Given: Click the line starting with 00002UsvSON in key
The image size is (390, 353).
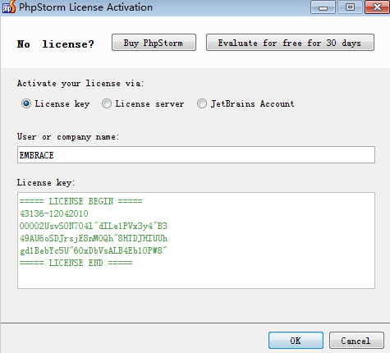Looking at the screenshot, I should tap(94, 226).
